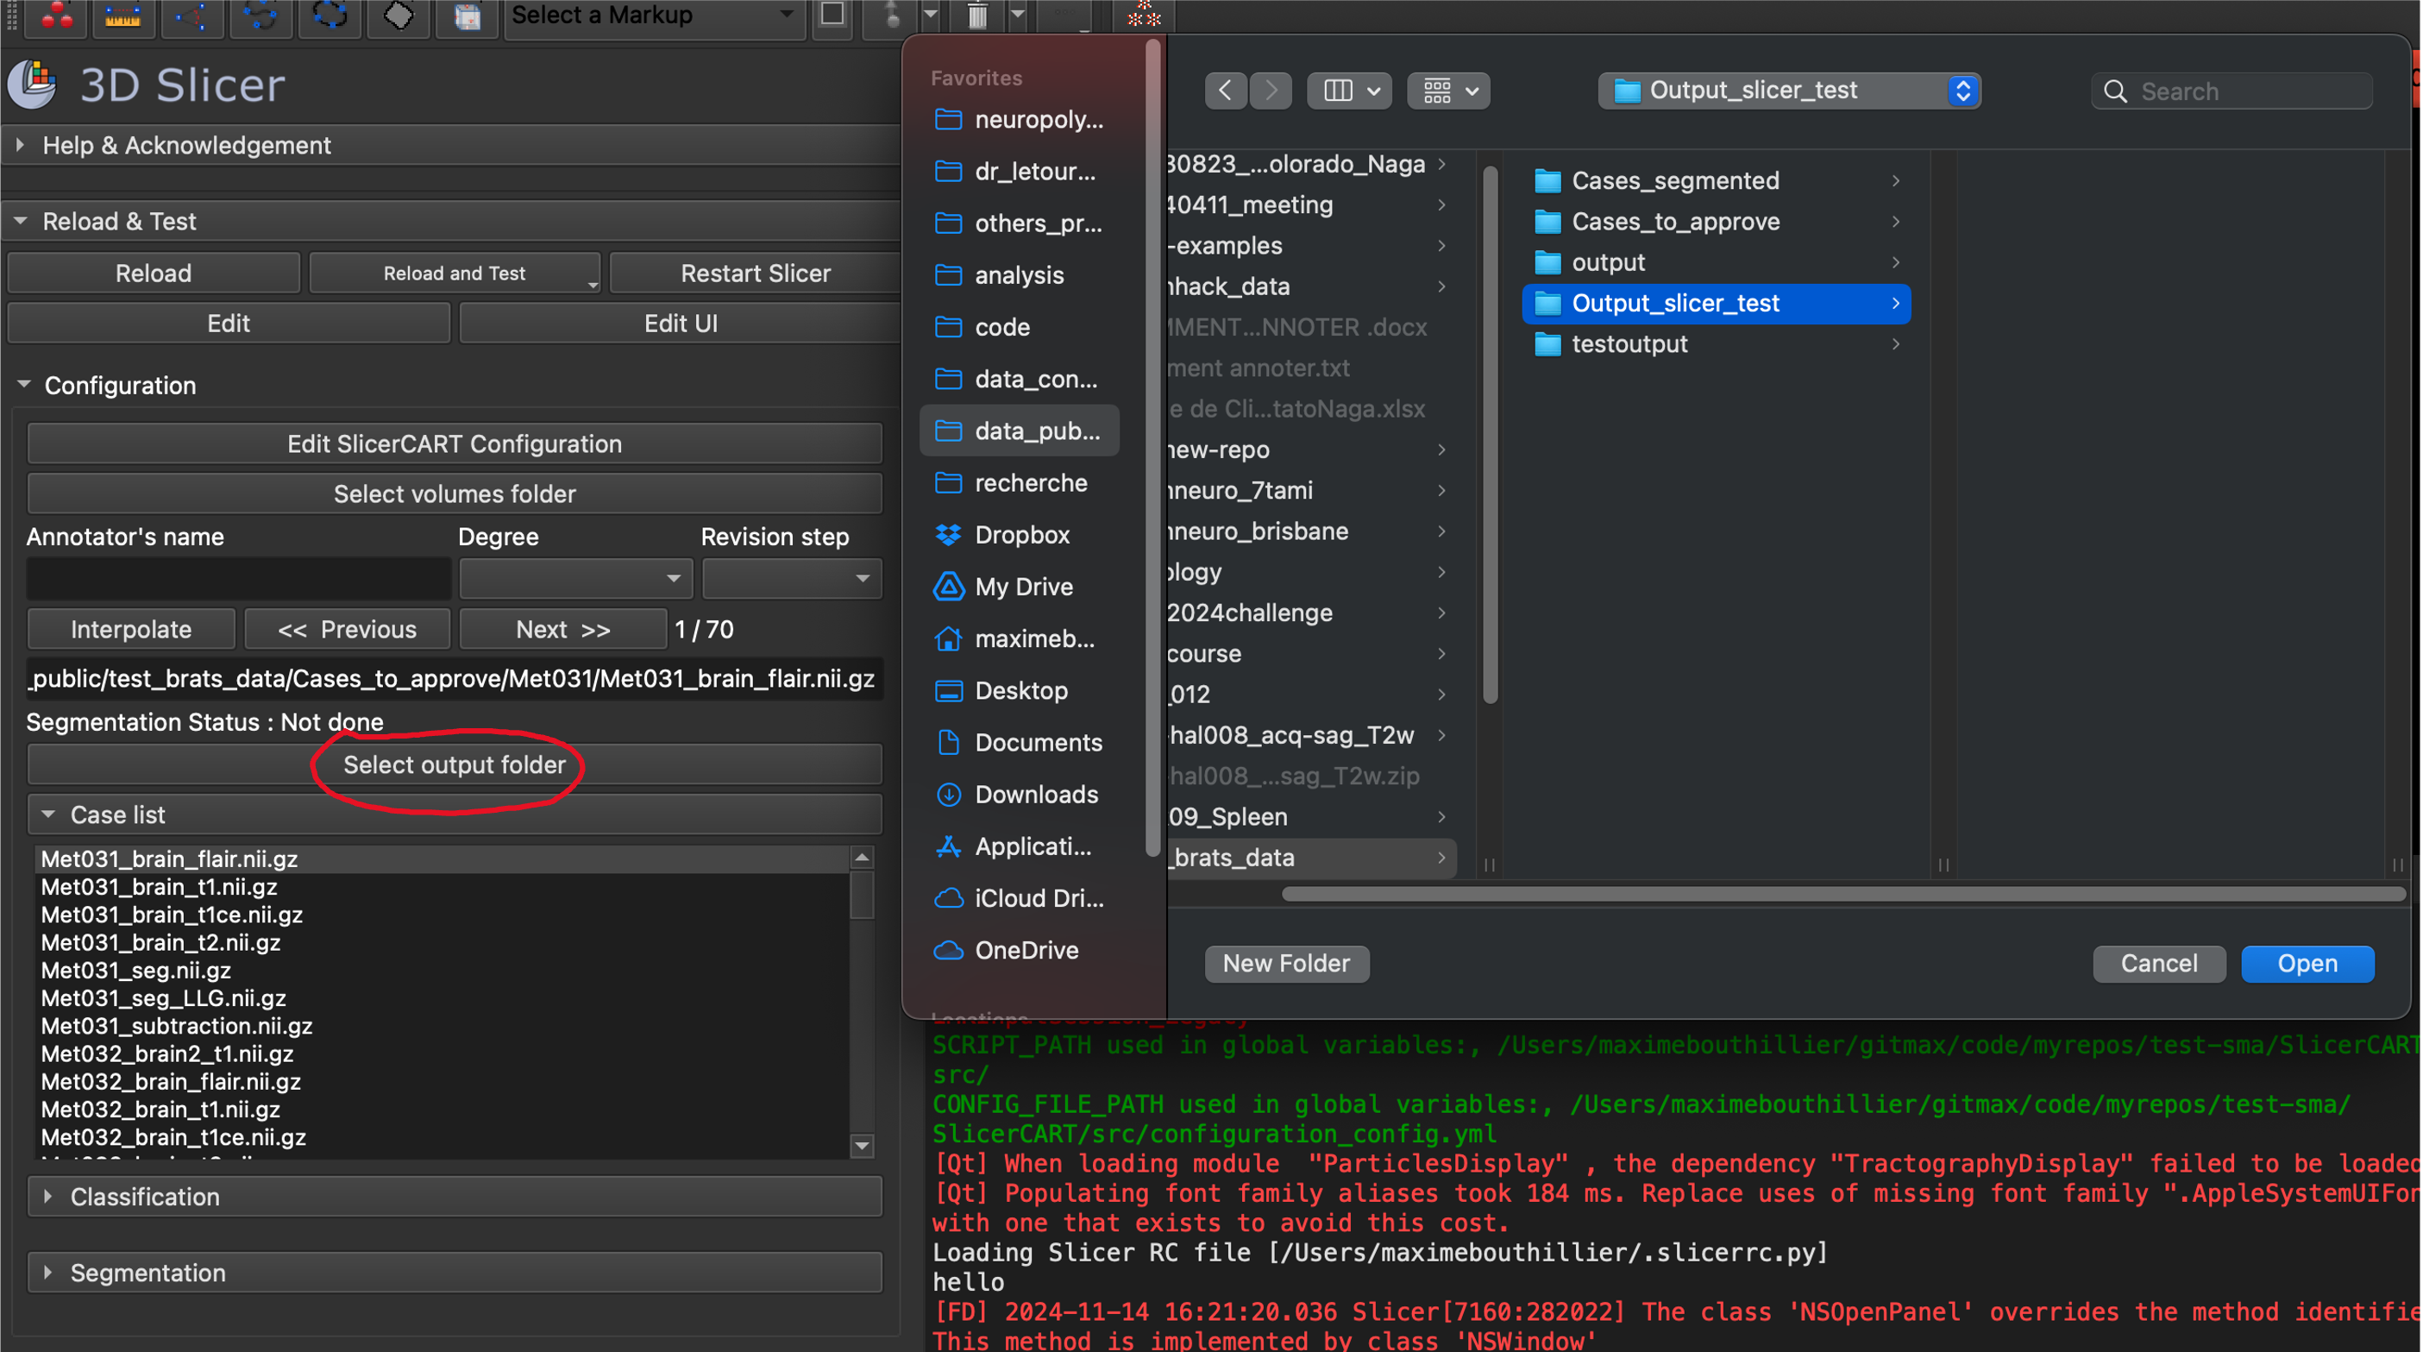Open the Revision step dropdown
This screenshot has width=2423, height=1352.
[x=792, y=578]
